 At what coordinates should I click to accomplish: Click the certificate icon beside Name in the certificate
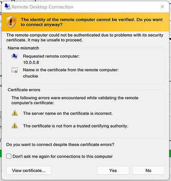15,70
